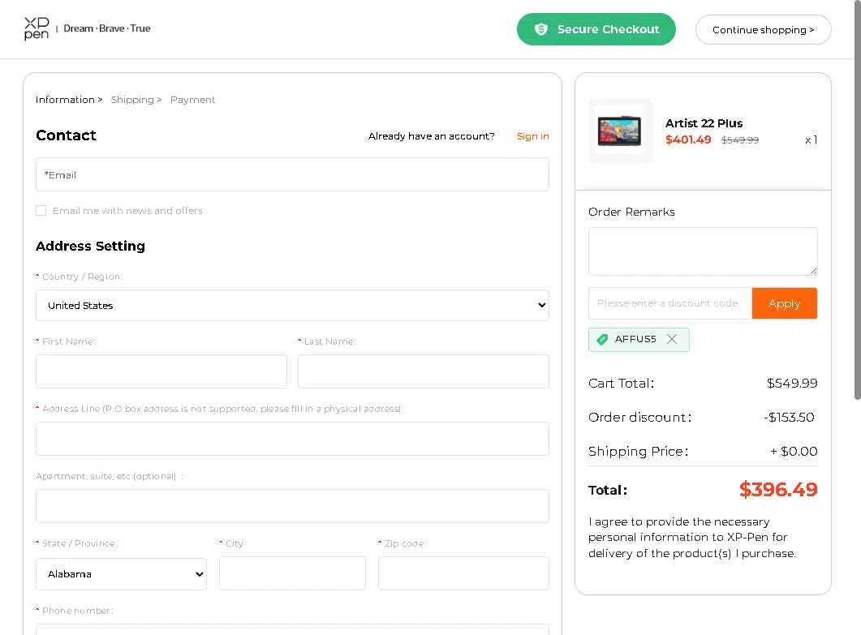Click the Secure Checkout button
This screenshot has height=635, width=861.
[x=596, y=29]
